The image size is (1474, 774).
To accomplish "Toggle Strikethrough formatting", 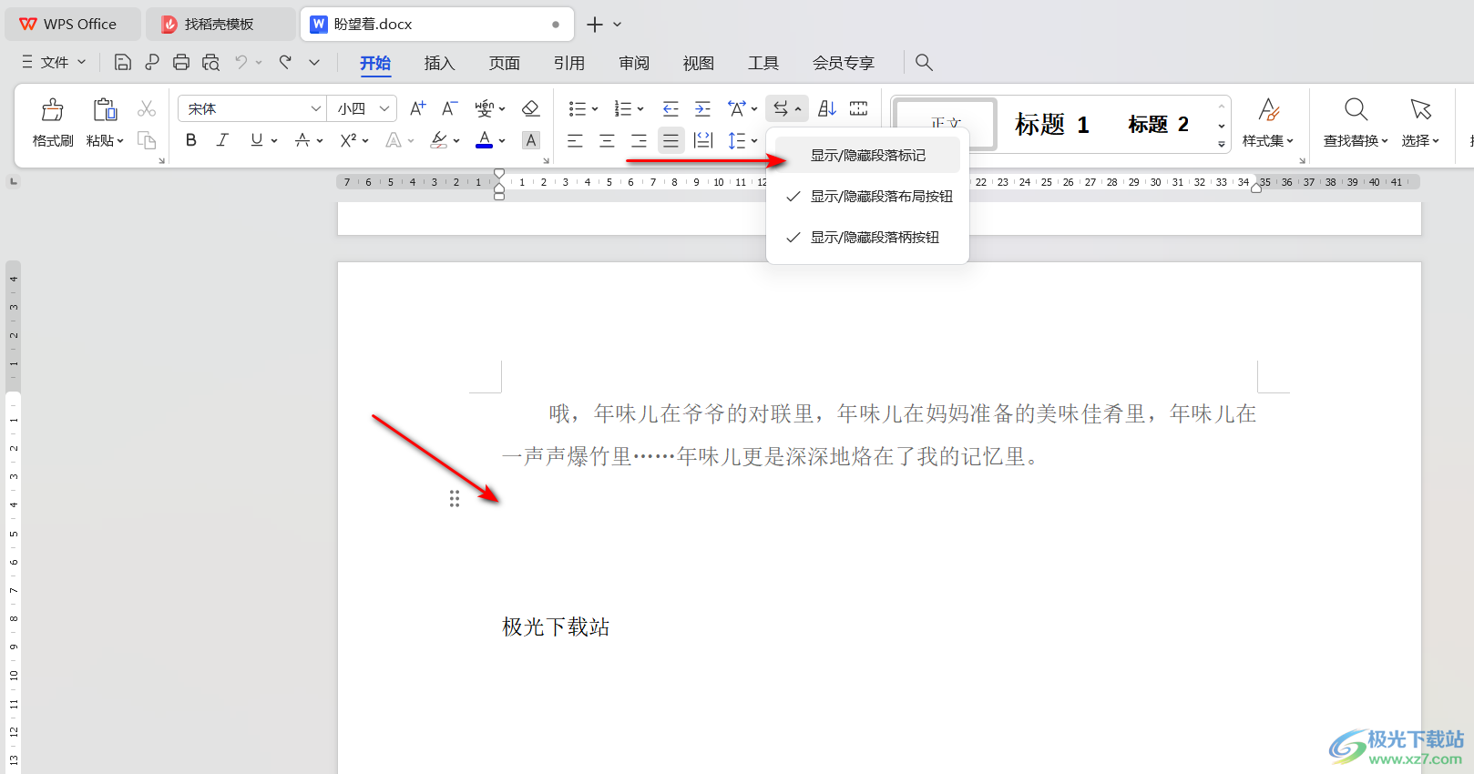I will [x=302, y=140].
